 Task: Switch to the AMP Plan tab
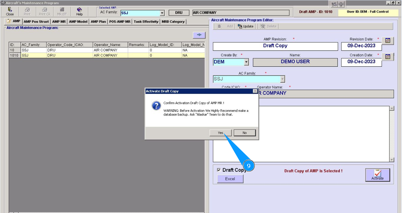point(98,22)
